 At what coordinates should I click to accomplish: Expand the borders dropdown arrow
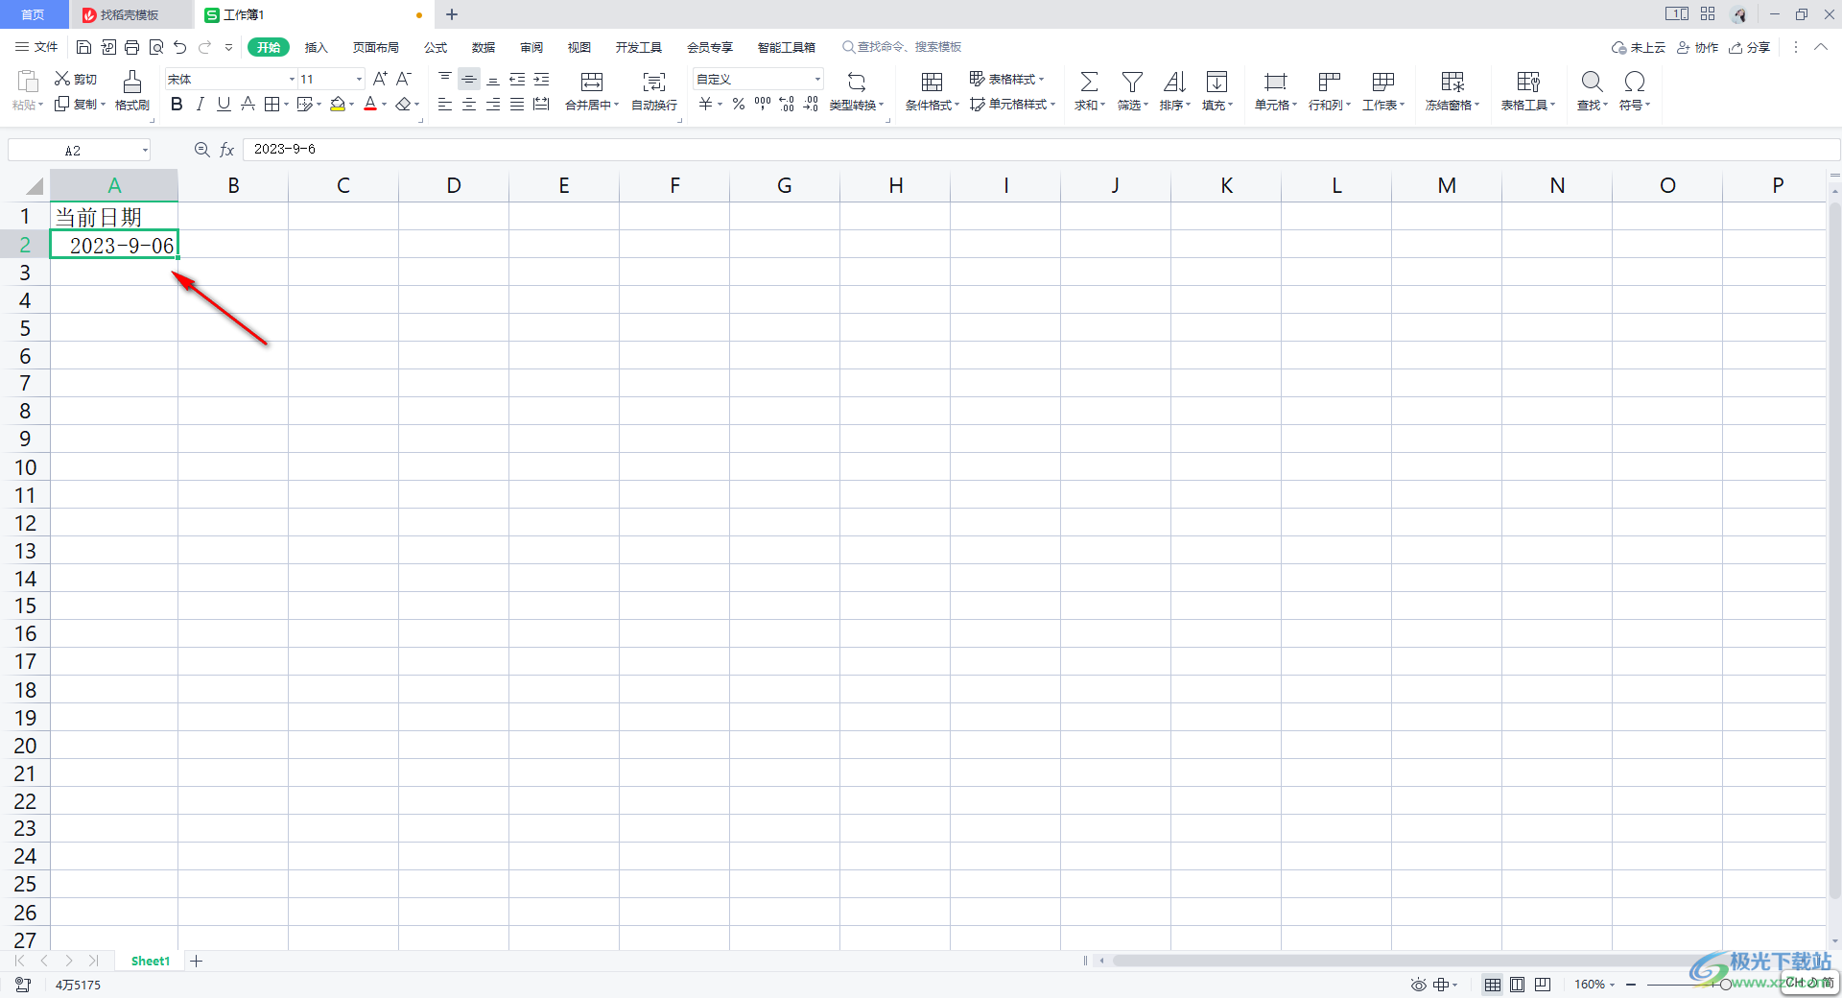pos(286,105)
